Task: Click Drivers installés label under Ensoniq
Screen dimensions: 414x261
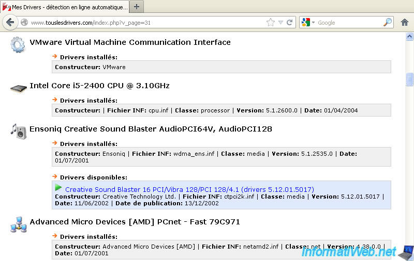Action: pyautogui.click(x=88, y=144)
